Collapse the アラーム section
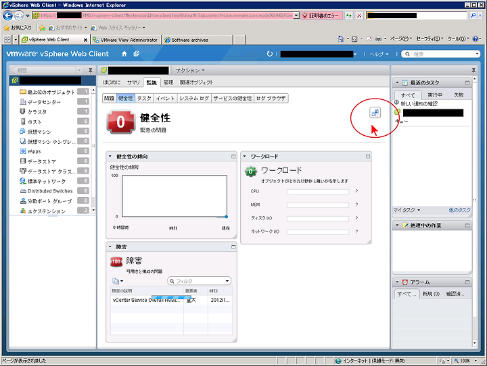This screenshot has height=366, width=487. tap(397, 282)
